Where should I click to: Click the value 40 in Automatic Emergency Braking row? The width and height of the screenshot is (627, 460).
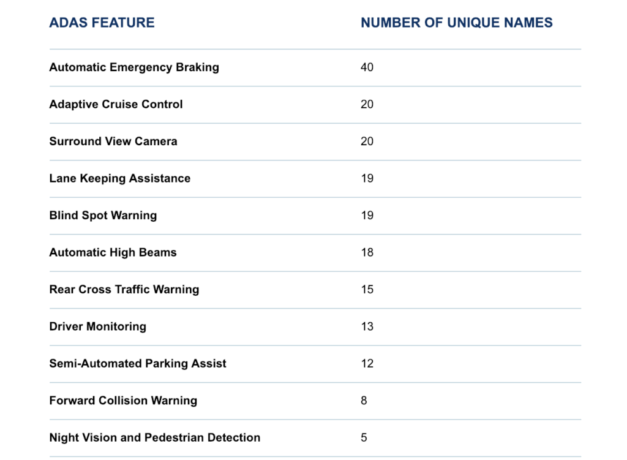tap(367, 67)
